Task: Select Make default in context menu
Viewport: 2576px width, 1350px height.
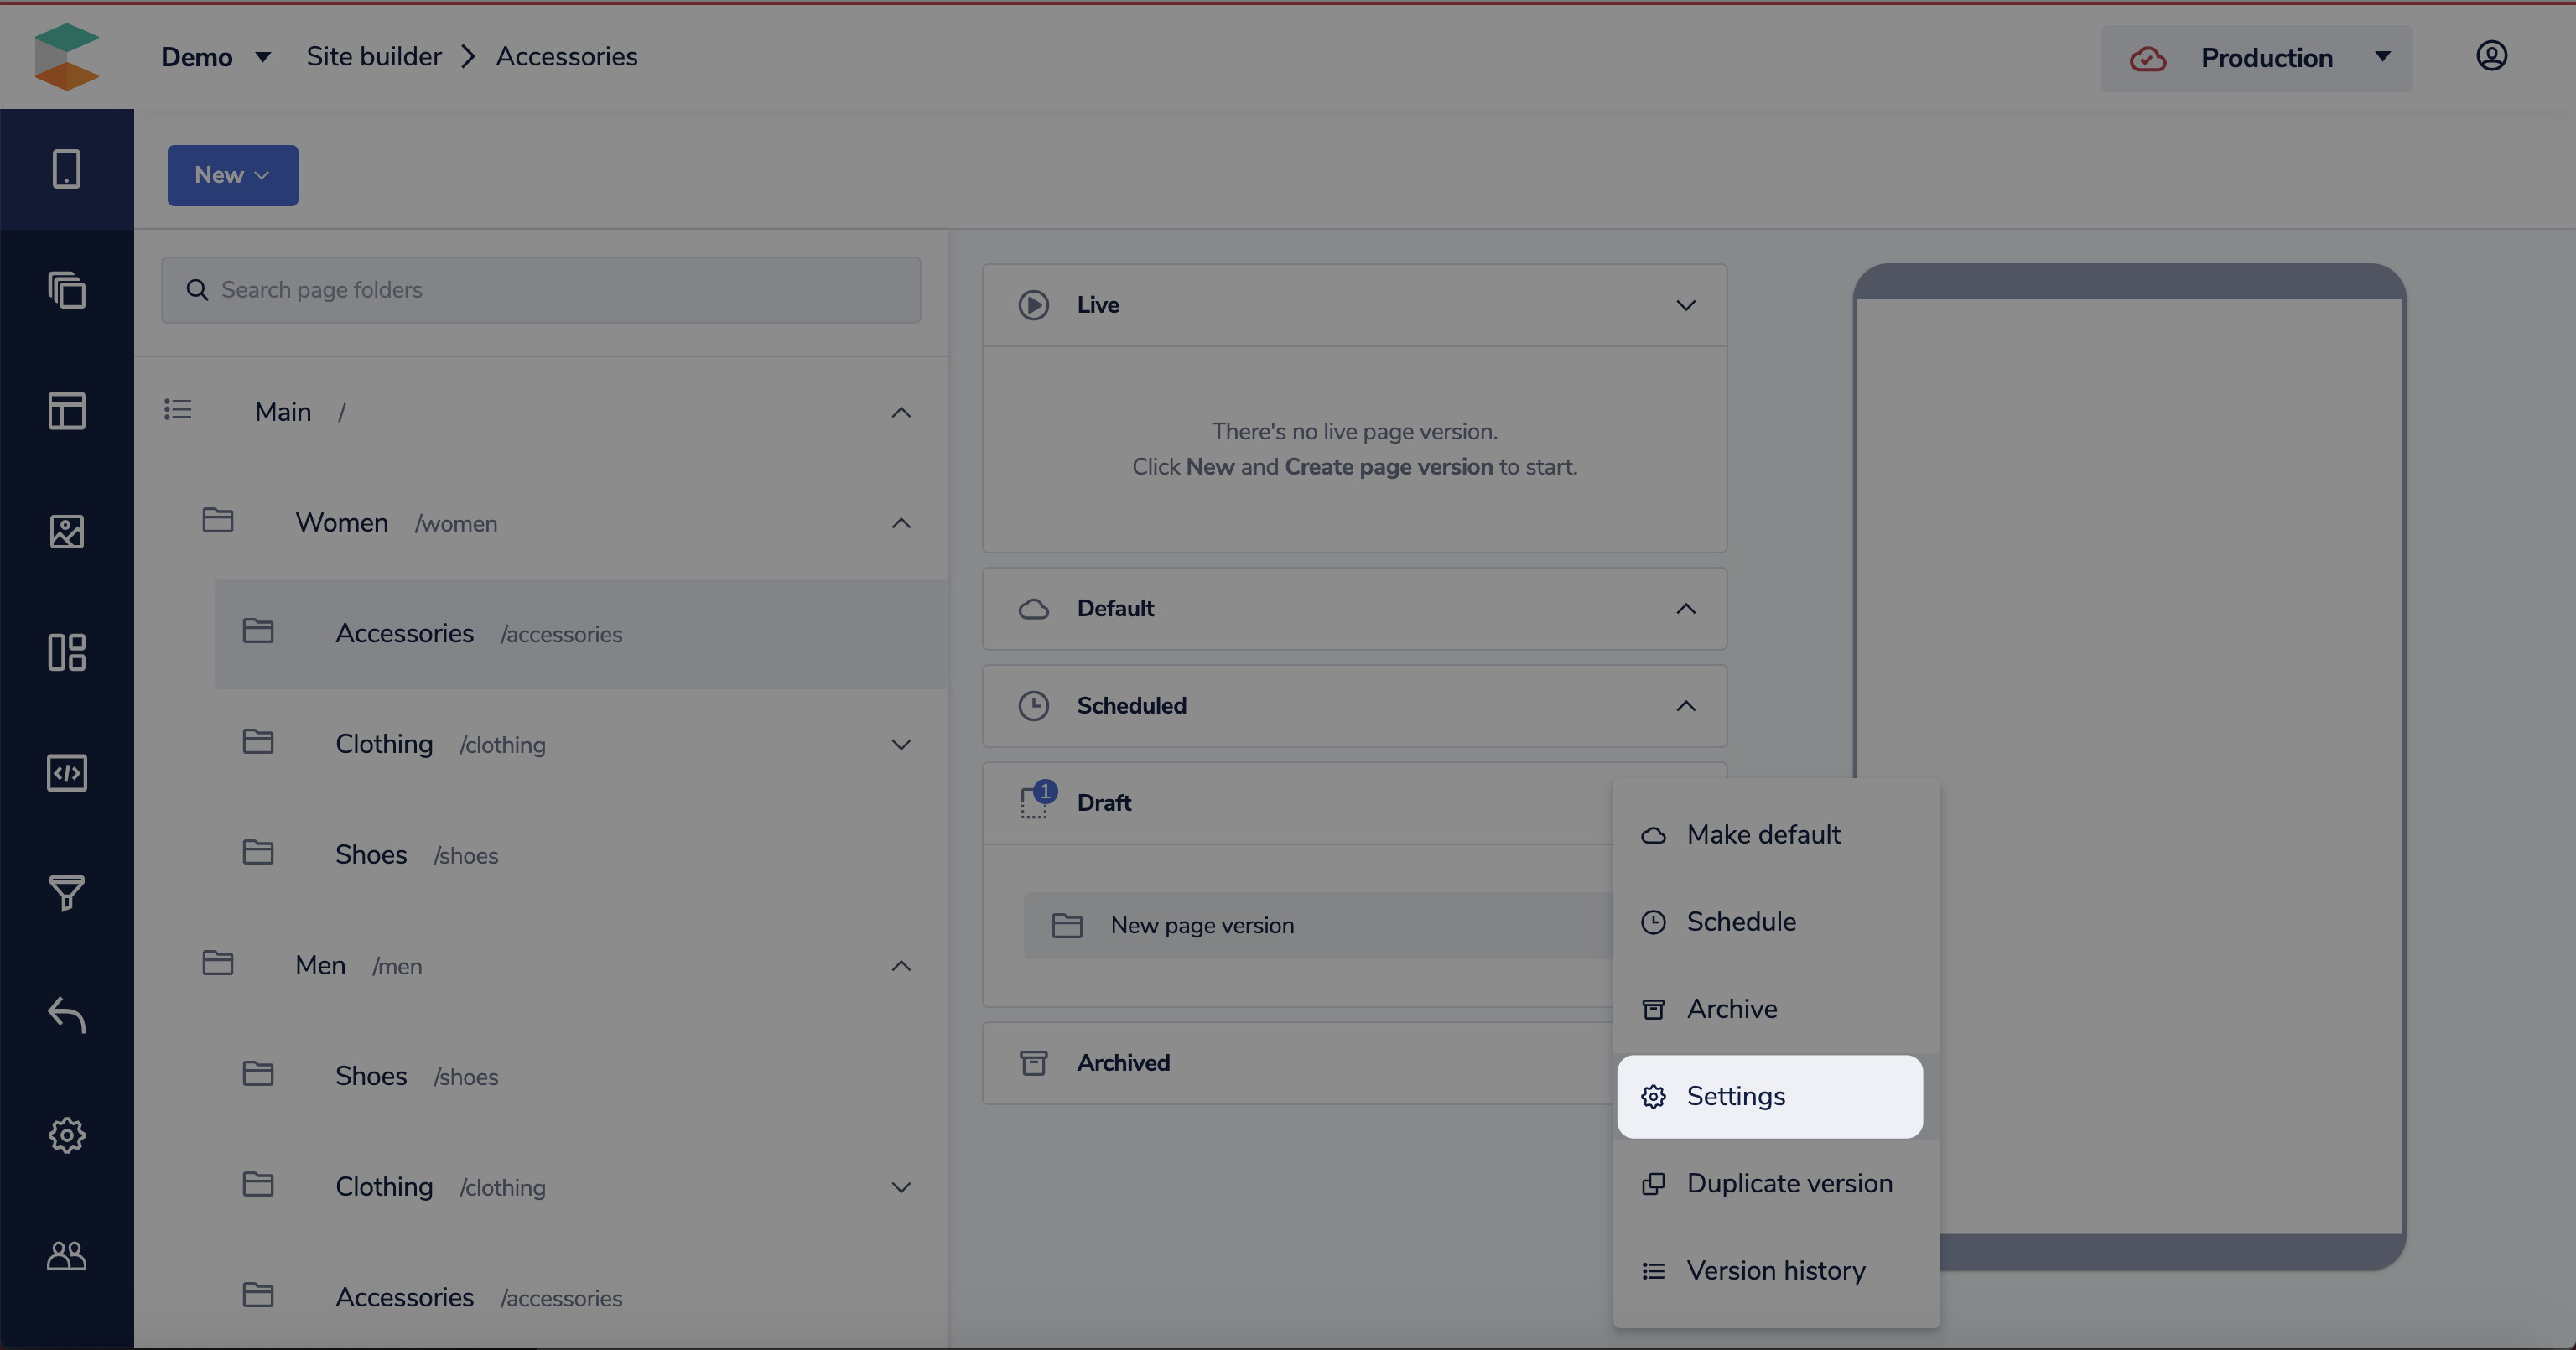Action: [x=1762, y=834]
